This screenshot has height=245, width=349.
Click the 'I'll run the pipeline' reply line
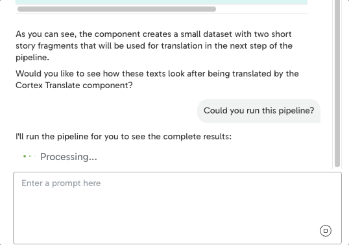[123, 136]
